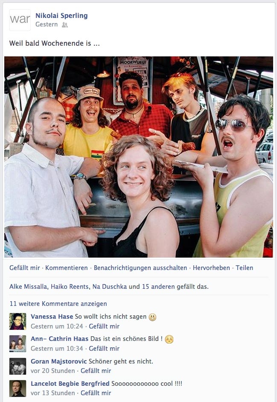Image resolution: width=277 pixels, height=402 pixels.
Task: Open Goran Majstorovic's avatar thumbnail
Action: click(x=17, y=366)
